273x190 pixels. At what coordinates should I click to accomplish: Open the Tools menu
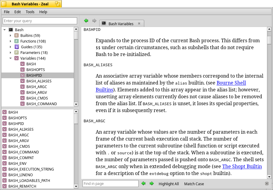30,12
